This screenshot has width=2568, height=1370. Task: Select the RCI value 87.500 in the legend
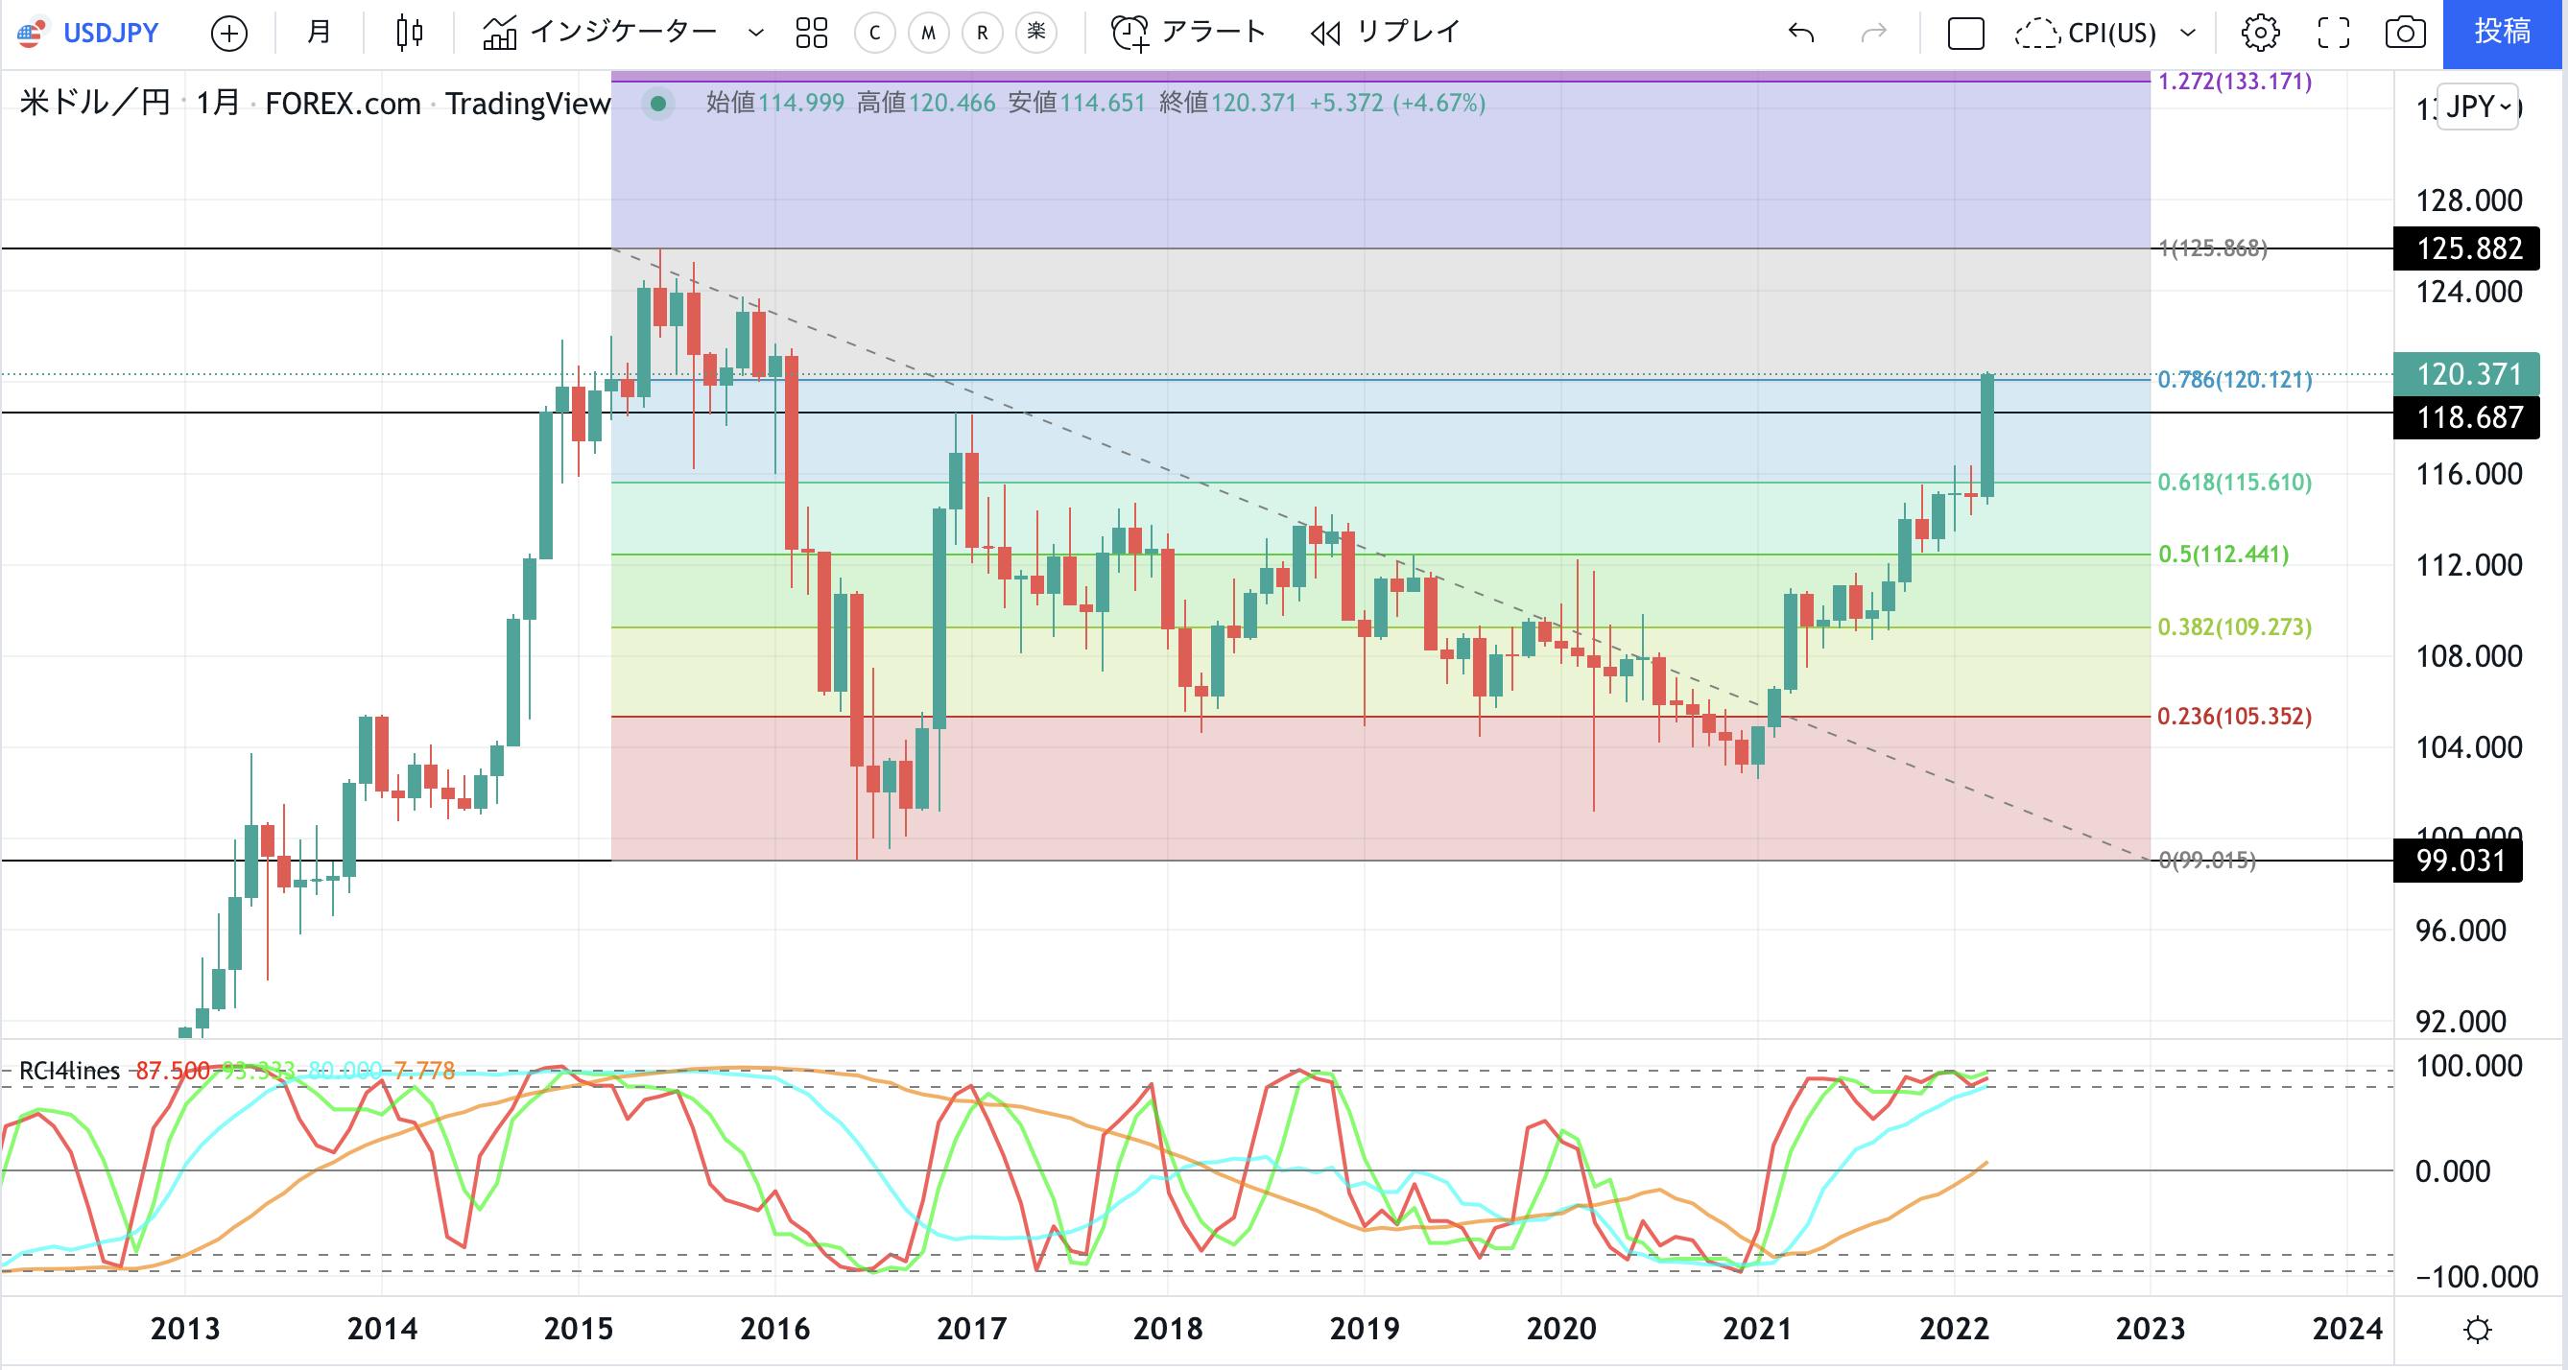173,1071
